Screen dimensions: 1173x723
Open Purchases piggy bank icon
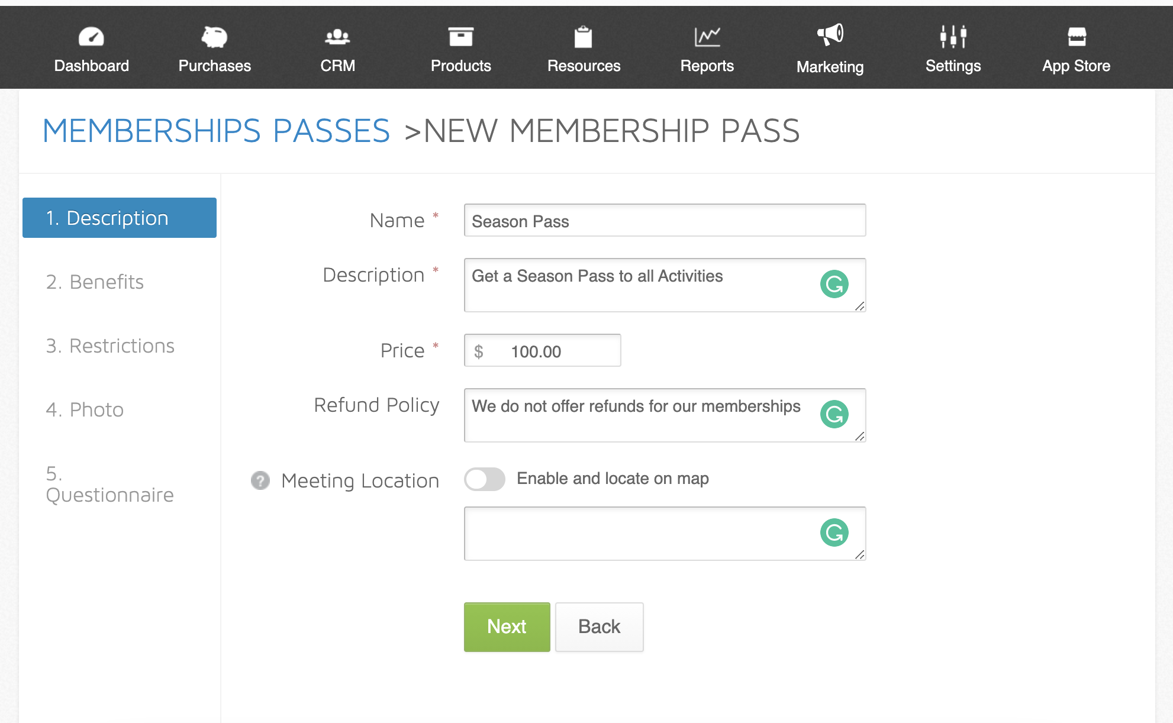[x=214, y=37]
